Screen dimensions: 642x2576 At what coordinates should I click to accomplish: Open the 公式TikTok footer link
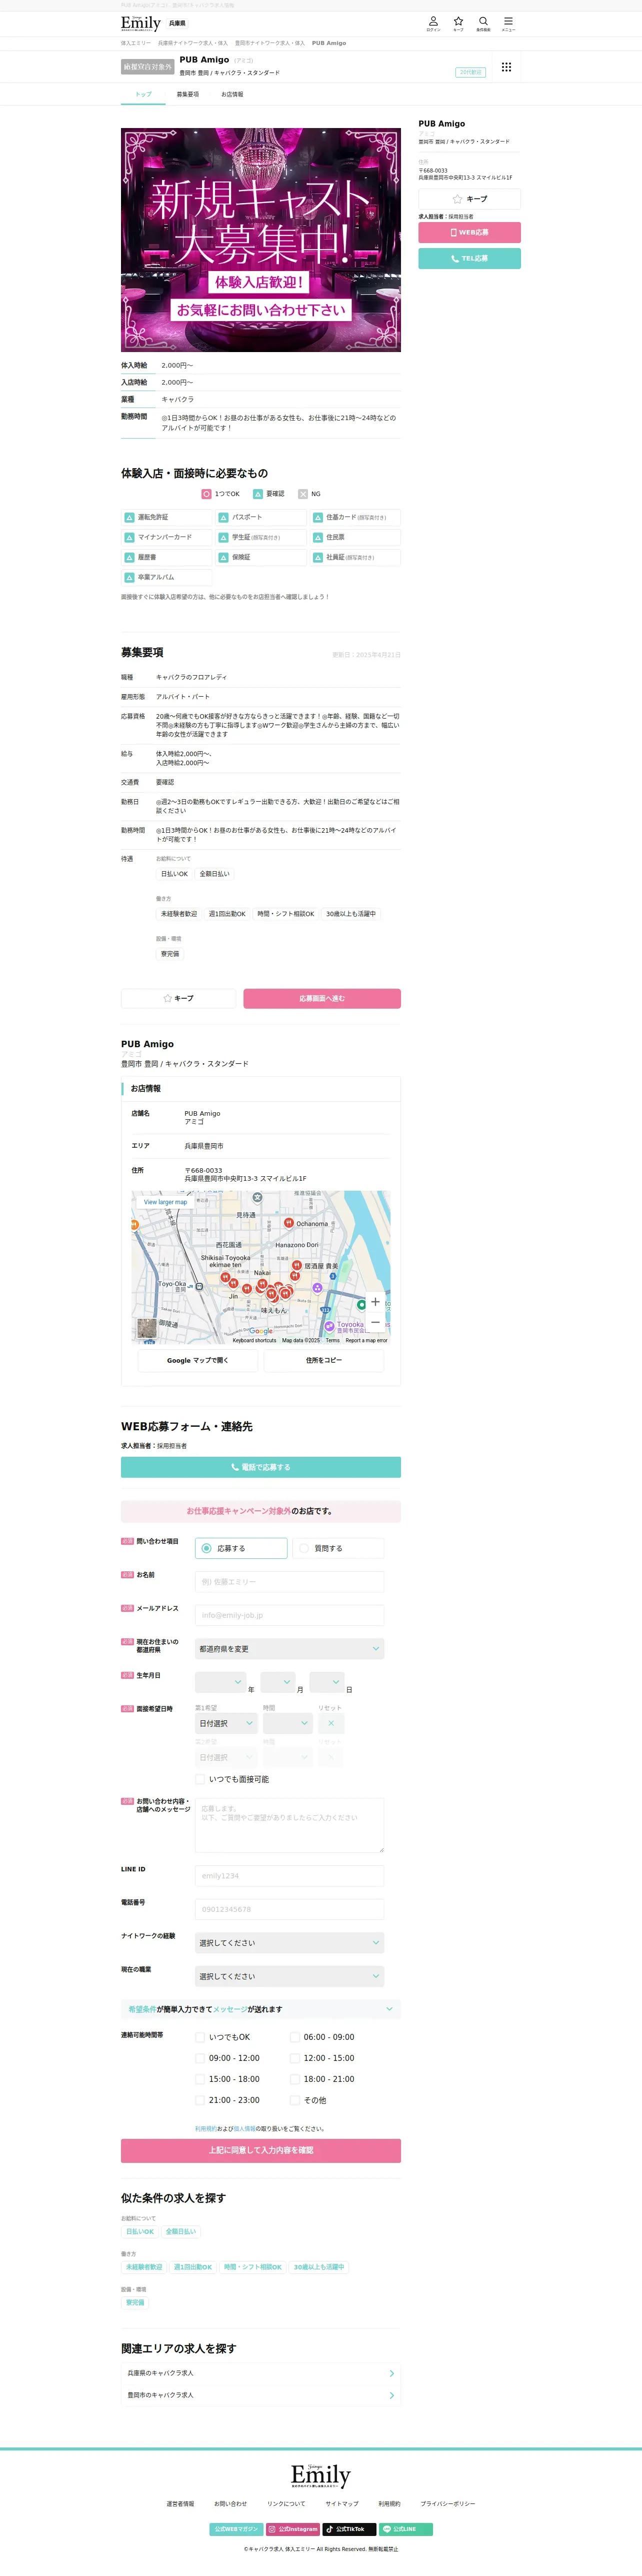[349, 2529]
